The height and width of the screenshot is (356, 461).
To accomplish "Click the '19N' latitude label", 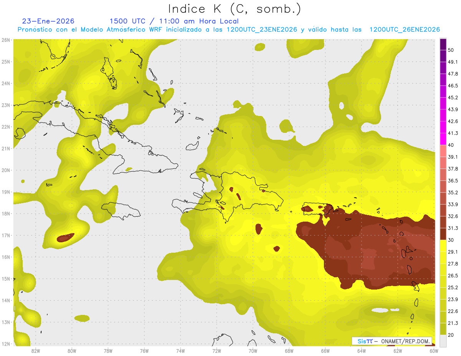I will coord(5,192).
